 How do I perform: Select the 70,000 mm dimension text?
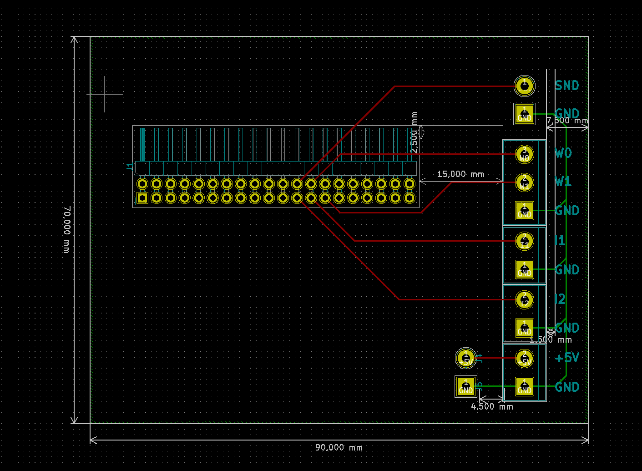[x=67, y=229]
